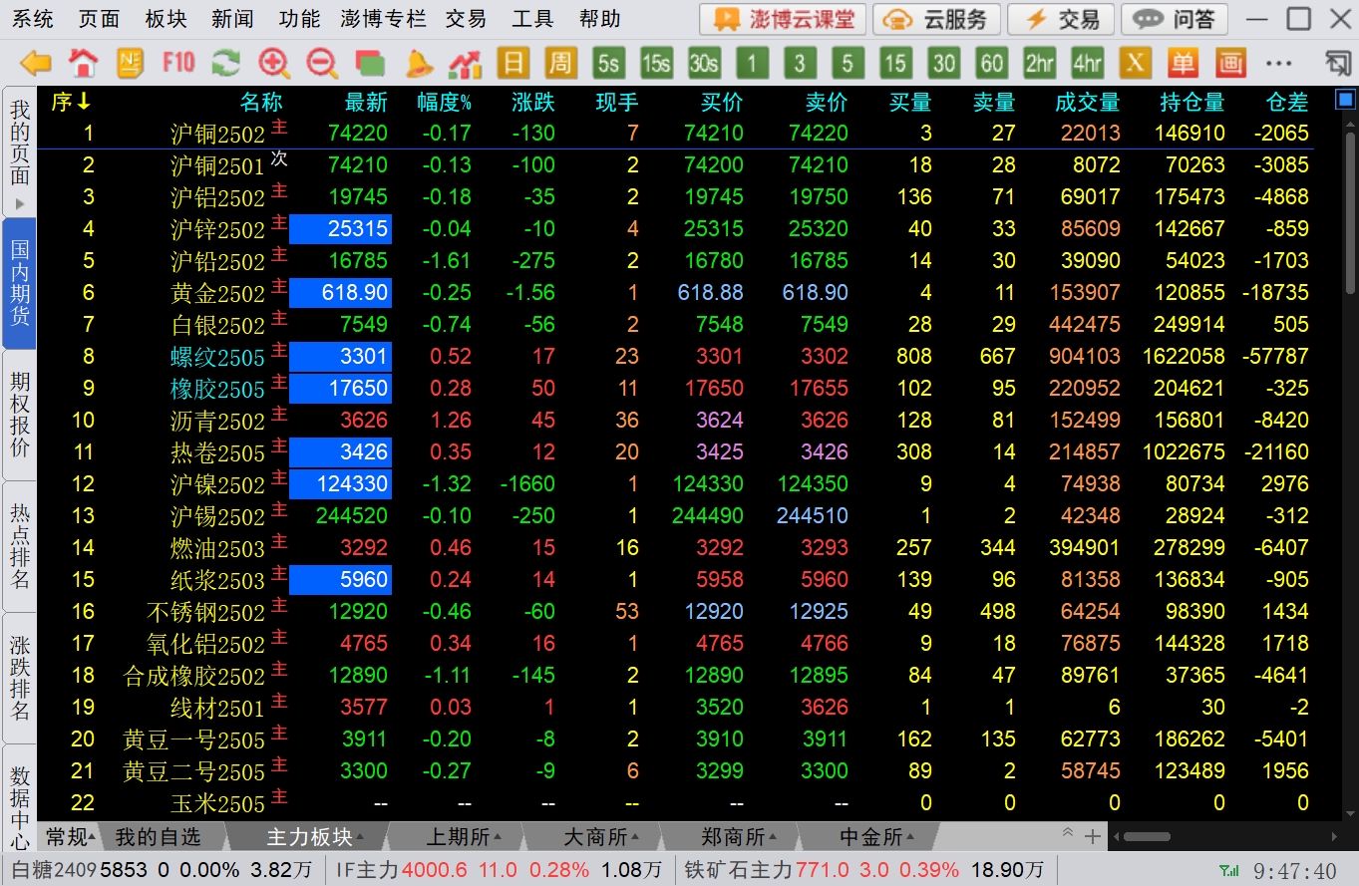Viewport: 1359px width, 886px height.
Task: Expand the 常规 tab dropdown arrow
Action: 93,837
